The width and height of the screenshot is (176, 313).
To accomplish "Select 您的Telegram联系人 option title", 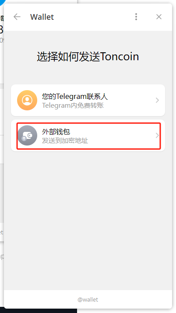I will 75,97.
